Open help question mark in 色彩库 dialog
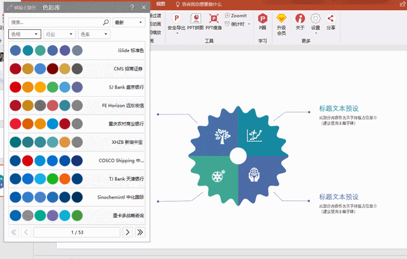The image size is (407, 259). click(132, 7)
